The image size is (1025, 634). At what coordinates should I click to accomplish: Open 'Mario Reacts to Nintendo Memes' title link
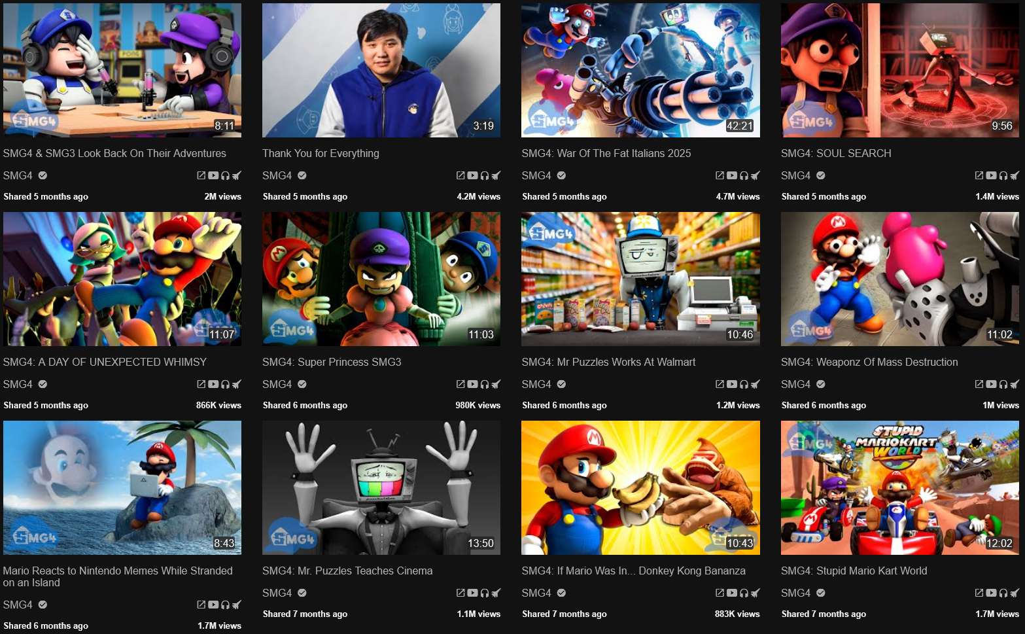point(118,576)
